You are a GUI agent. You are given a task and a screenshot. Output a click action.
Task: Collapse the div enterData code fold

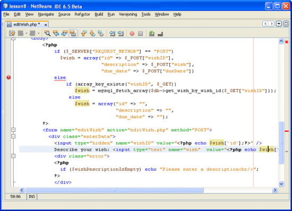[x=13, y=136]
